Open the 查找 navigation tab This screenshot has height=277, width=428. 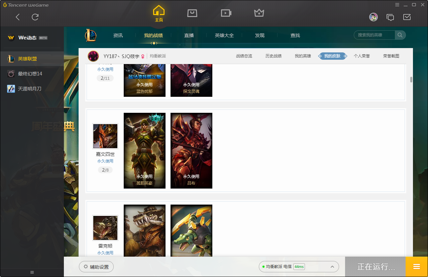click(x=295, y=35)
